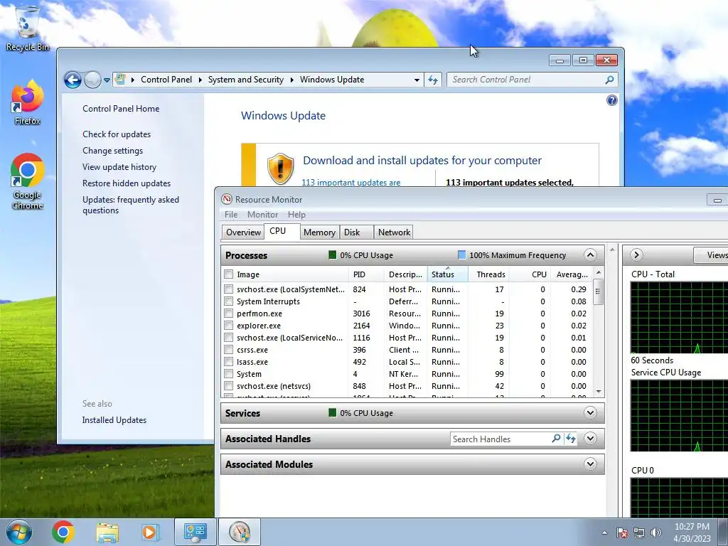
Task: Open the Windows Start orb
Action: tap(19, 532)
